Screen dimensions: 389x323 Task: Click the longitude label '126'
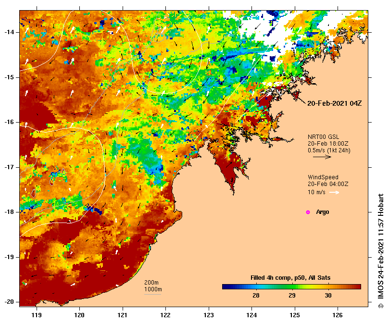338,315
